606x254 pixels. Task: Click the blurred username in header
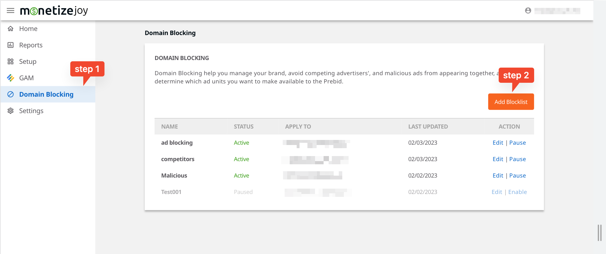tap(557, 11)
